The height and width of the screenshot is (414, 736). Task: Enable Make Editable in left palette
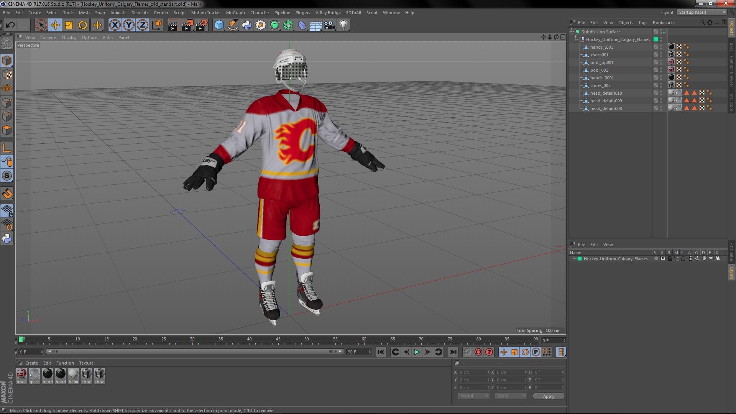[x=7, y=43]
